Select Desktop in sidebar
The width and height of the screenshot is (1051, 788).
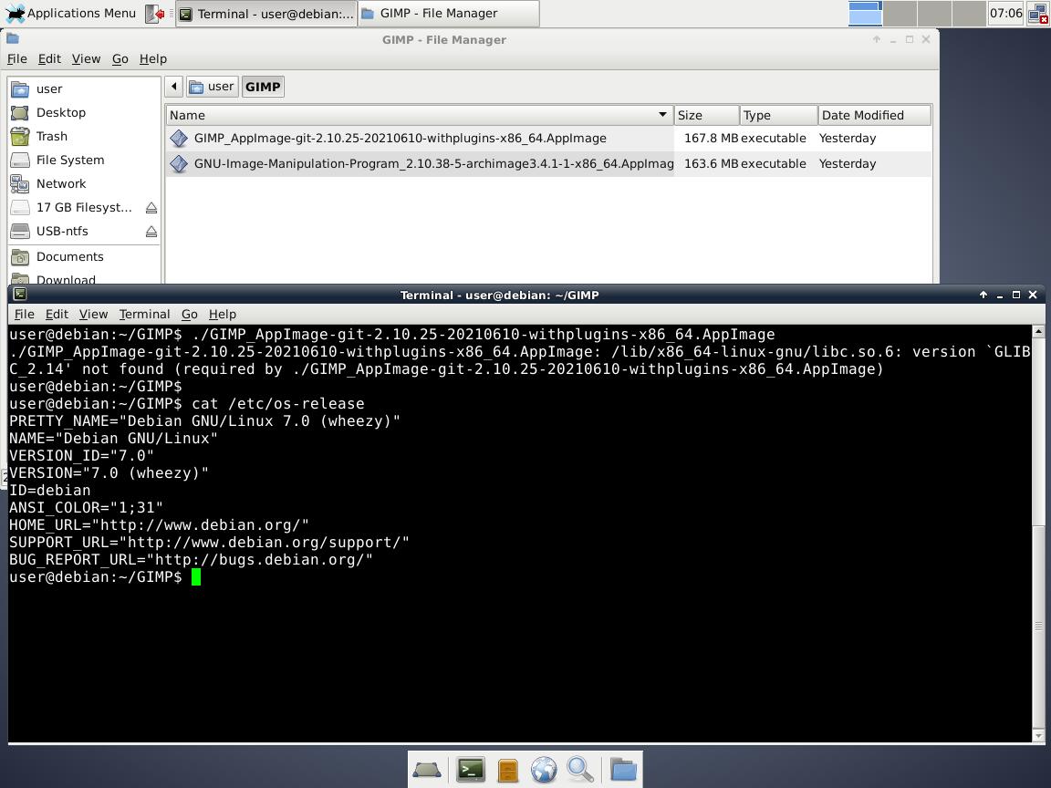(85, 112)
